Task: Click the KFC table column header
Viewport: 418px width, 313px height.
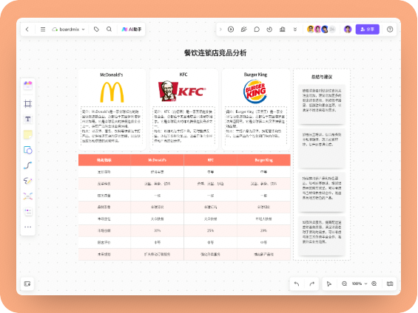Action: [x=211, y=160]
